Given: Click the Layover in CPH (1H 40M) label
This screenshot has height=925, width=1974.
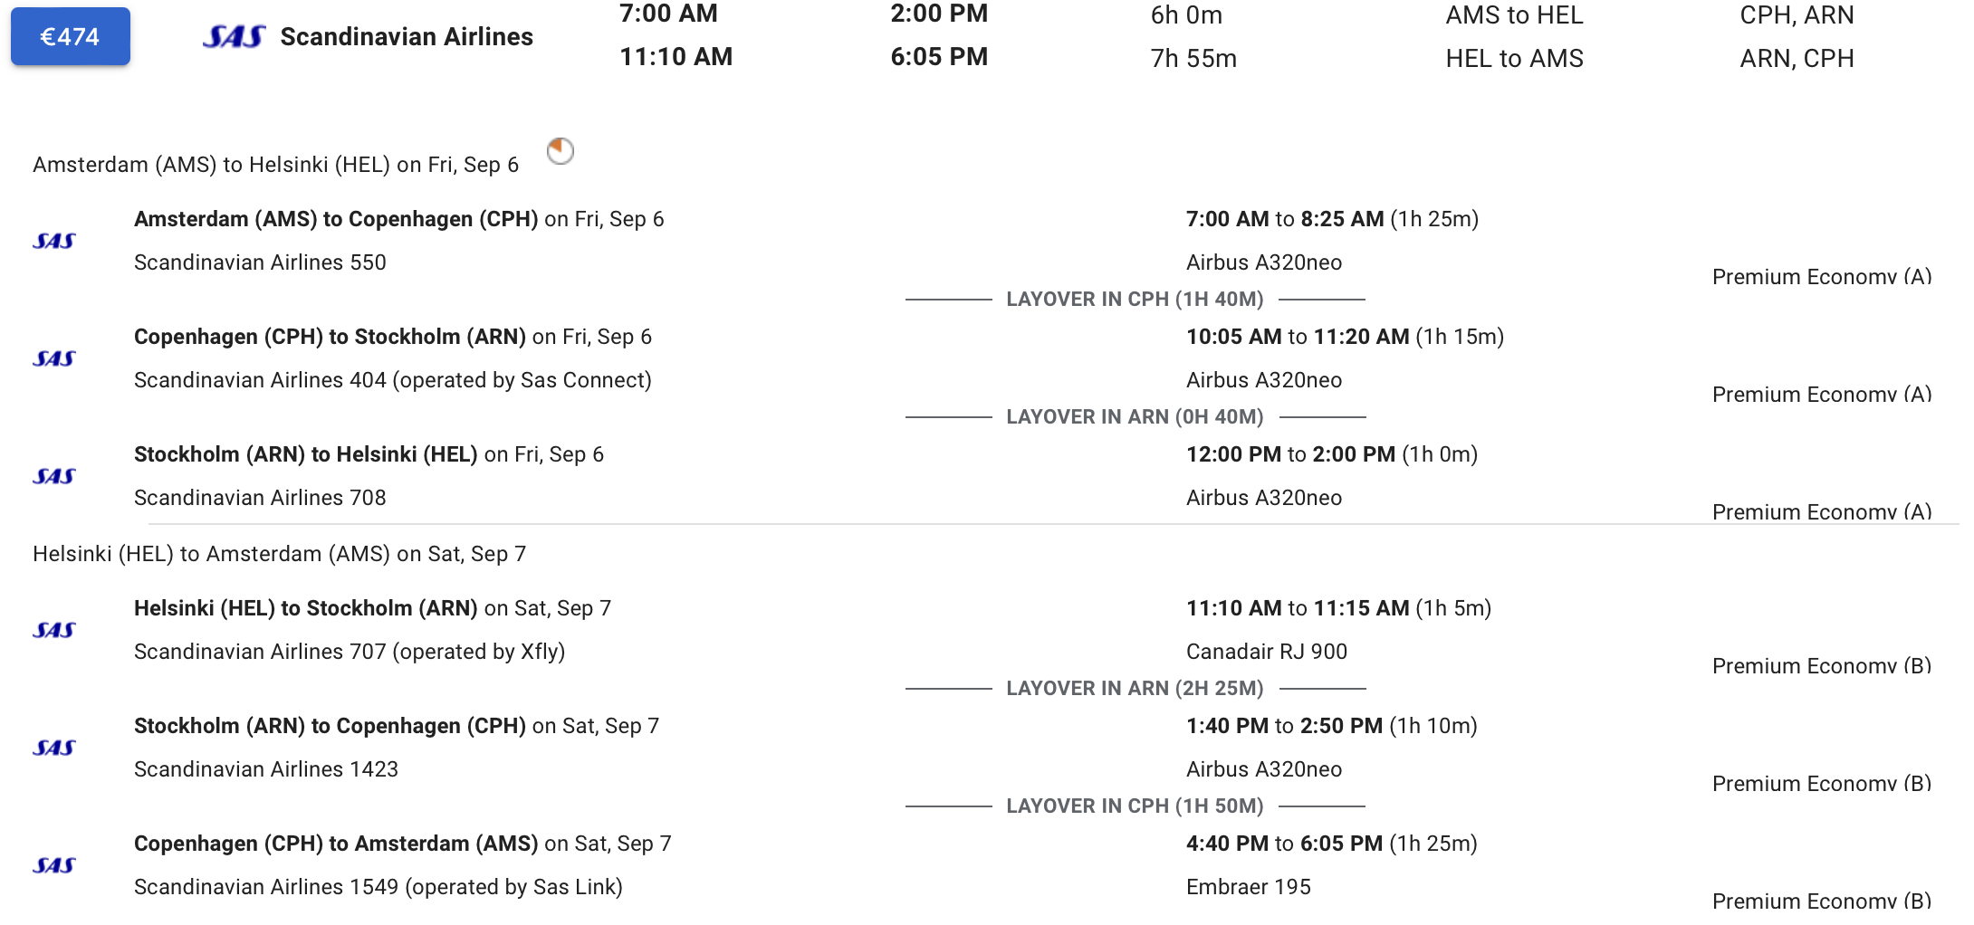Looking at the screenshot, I should pyautogui.click(x=1135, y=300).
